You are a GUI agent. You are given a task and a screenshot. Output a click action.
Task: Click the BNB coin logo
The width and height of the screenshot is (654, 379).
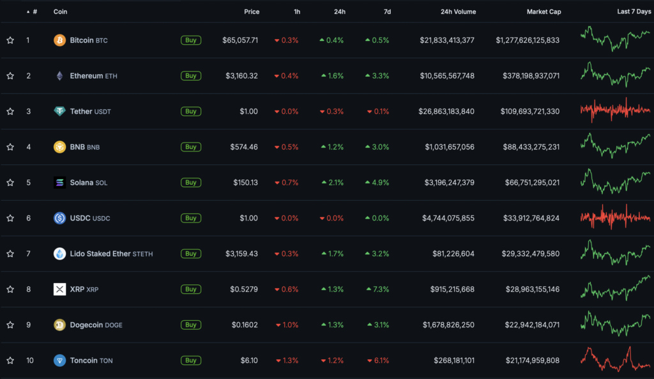click(x=59, y=147)
